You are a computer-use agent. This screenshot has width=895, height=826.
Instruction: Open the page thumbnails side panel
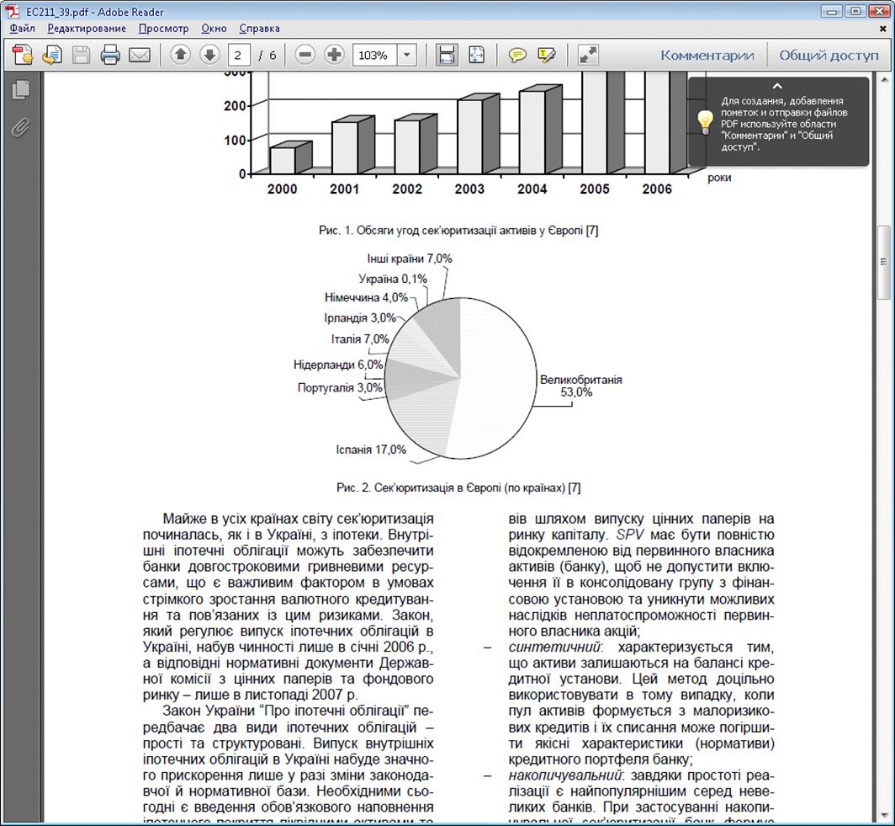coord(20,90)
